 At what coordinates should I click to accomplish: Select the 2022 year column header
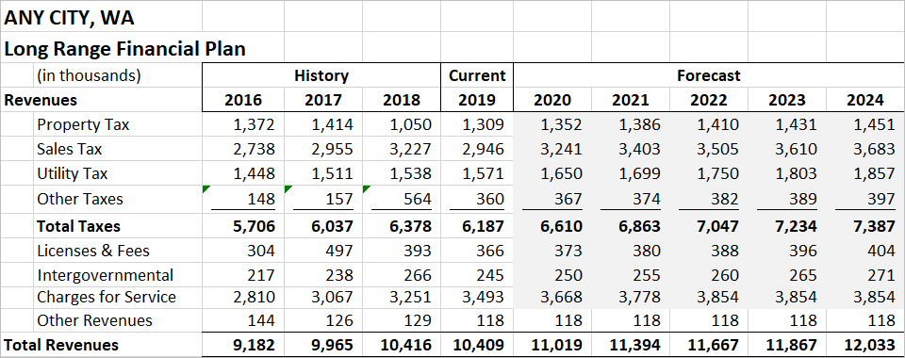tap(709, 100)
